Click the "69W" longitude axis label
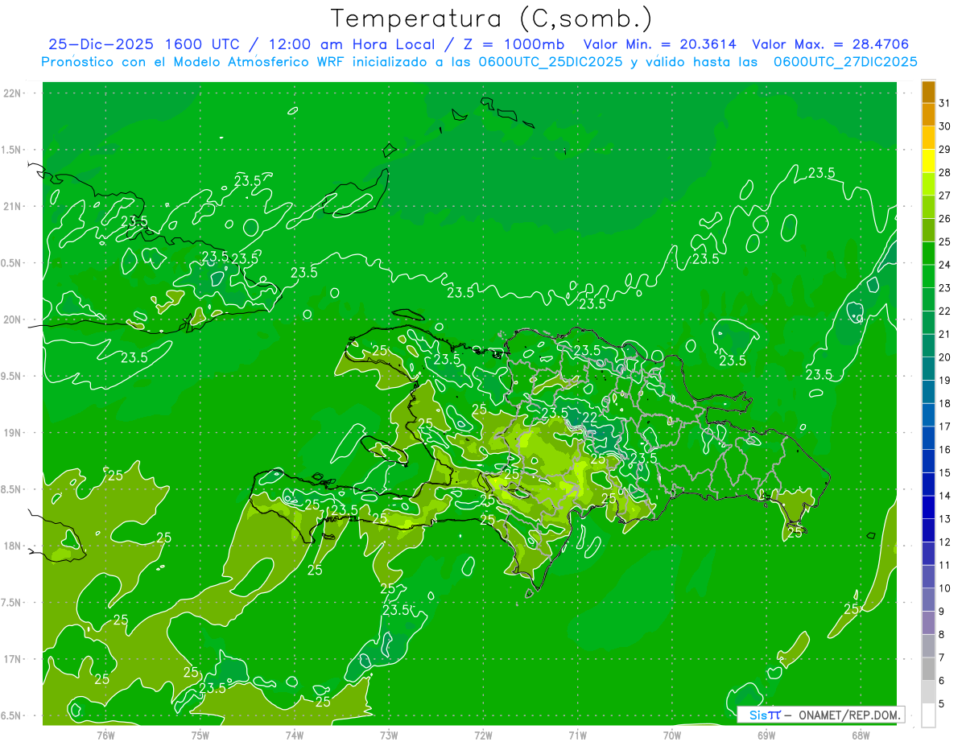The height and width of the screenshot is (746, 966). [766, 736]
